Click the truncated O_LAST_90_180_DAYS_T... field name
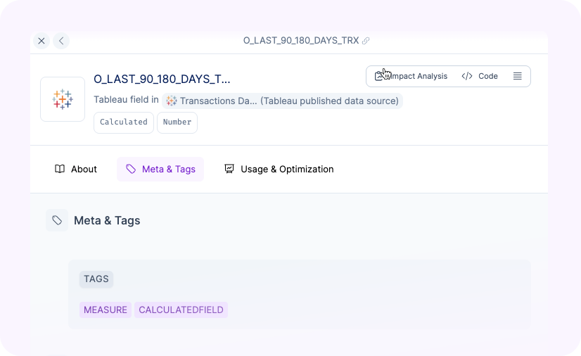The image size is (581, 356). click(162, 79)
